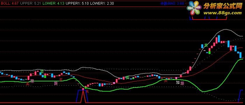Click the gray upper Bollinger band at its peak

pyautogui.click(x=225, y=29)
